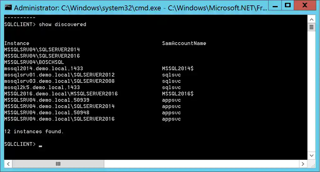Click the MSSQLSRV04\SQLSERVER2016 row
Screen dimensions: 320x172
click(42, 56)
